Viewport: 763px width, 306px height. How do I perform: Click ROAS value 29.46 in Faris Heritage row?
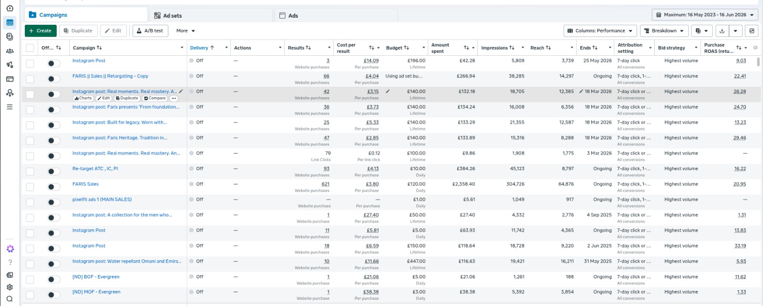(740, 138)
